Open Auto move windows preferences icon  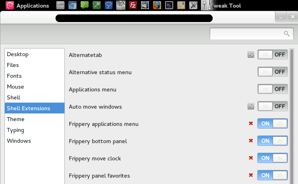click(x=251, y=106)
